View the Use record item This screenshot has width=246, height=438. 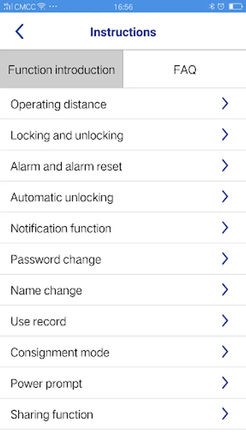(123, 321)
